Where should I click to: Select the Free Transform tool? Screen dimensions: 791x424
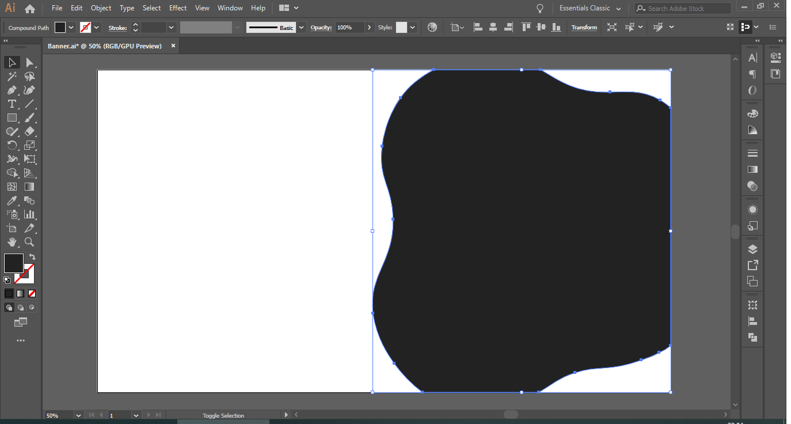pyautogui.click(x=30, y=159)
